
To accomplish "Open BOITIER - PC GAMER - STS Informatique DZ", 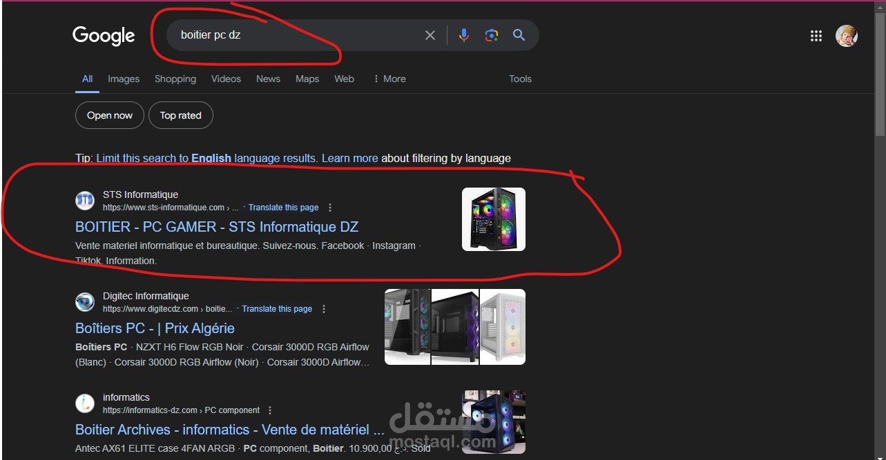I will coord(217,227).
